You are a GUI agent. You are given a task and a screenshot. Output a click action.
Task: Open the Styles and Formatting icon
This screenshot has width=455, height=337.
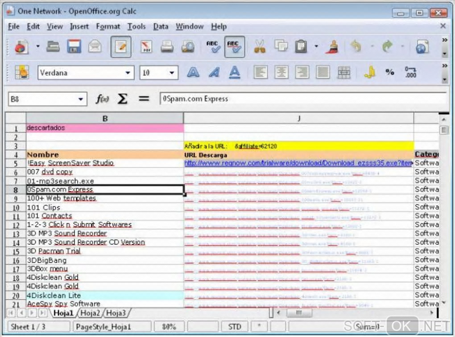click(x=22, y=72)
